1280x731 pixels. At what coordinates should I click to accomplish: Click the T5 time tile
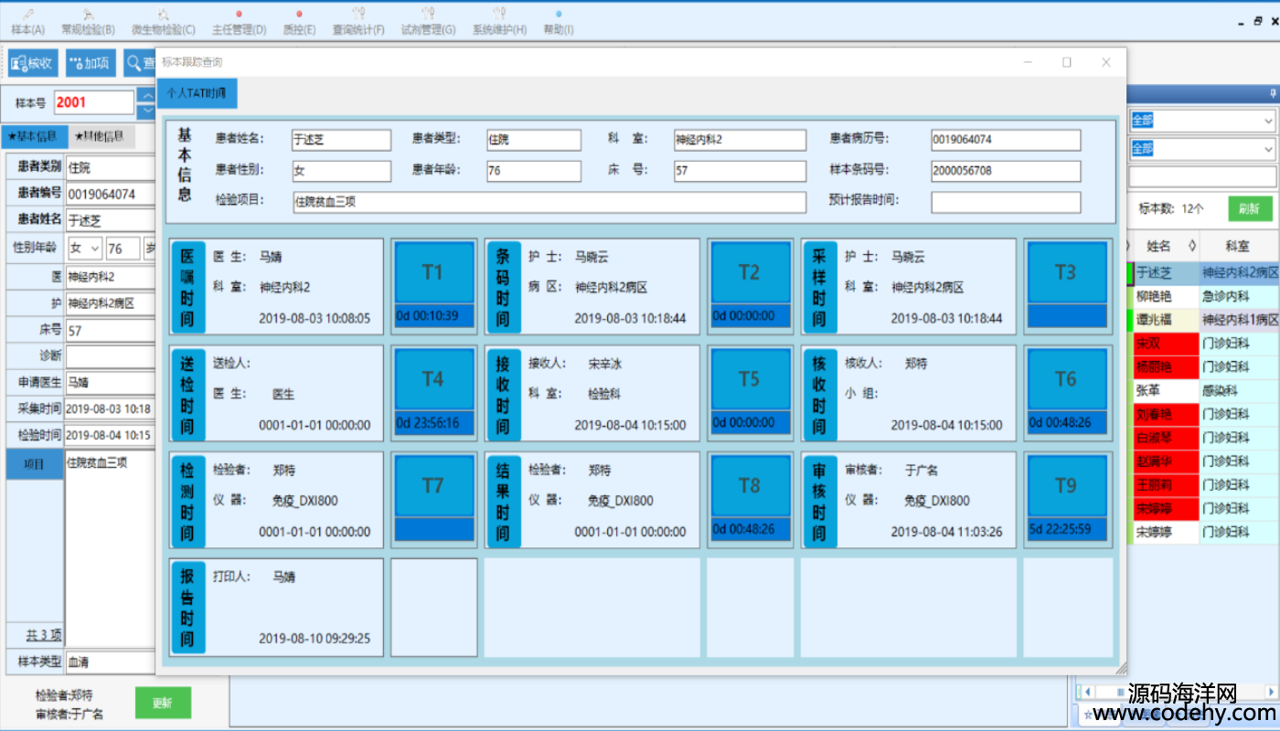pos(750,379)
